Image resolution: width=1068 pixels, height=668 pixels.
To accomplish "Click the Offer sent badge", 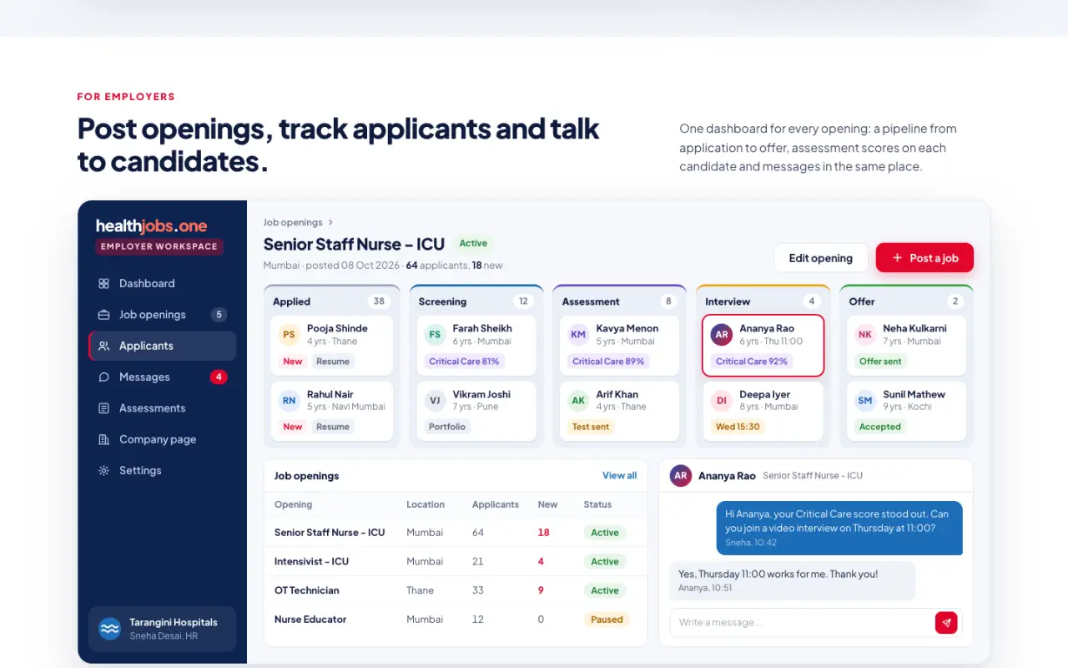I will [880, 362].
